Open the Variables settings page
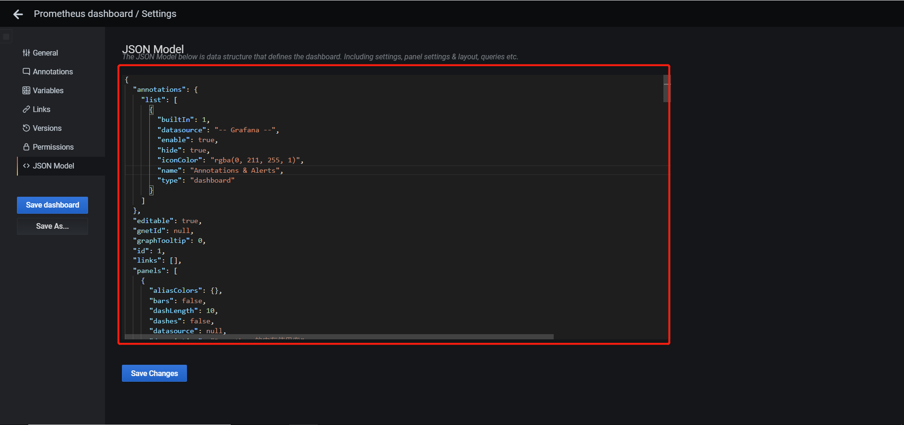Screen dimensions: 904x425 point(48,90)
